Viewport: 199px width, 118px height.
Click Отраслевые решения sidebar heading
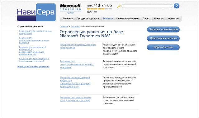[30, 26]
